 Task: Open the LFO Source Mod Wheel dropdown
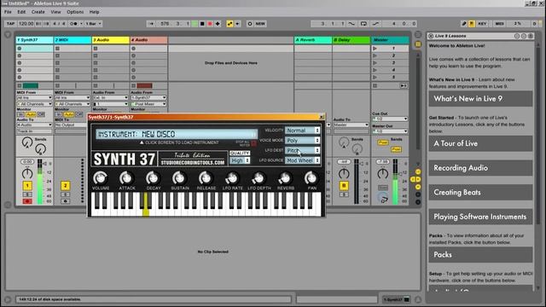[302, 160]
